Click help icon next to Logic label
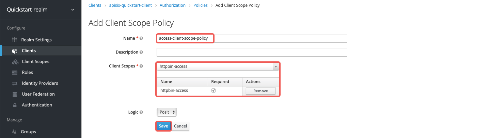The image size is (490, 138). [x=141, y=112]
